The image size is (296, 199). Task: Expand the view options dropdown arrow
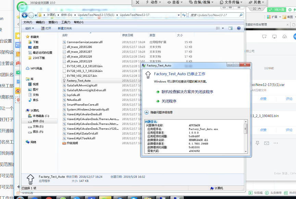(223, 28)
